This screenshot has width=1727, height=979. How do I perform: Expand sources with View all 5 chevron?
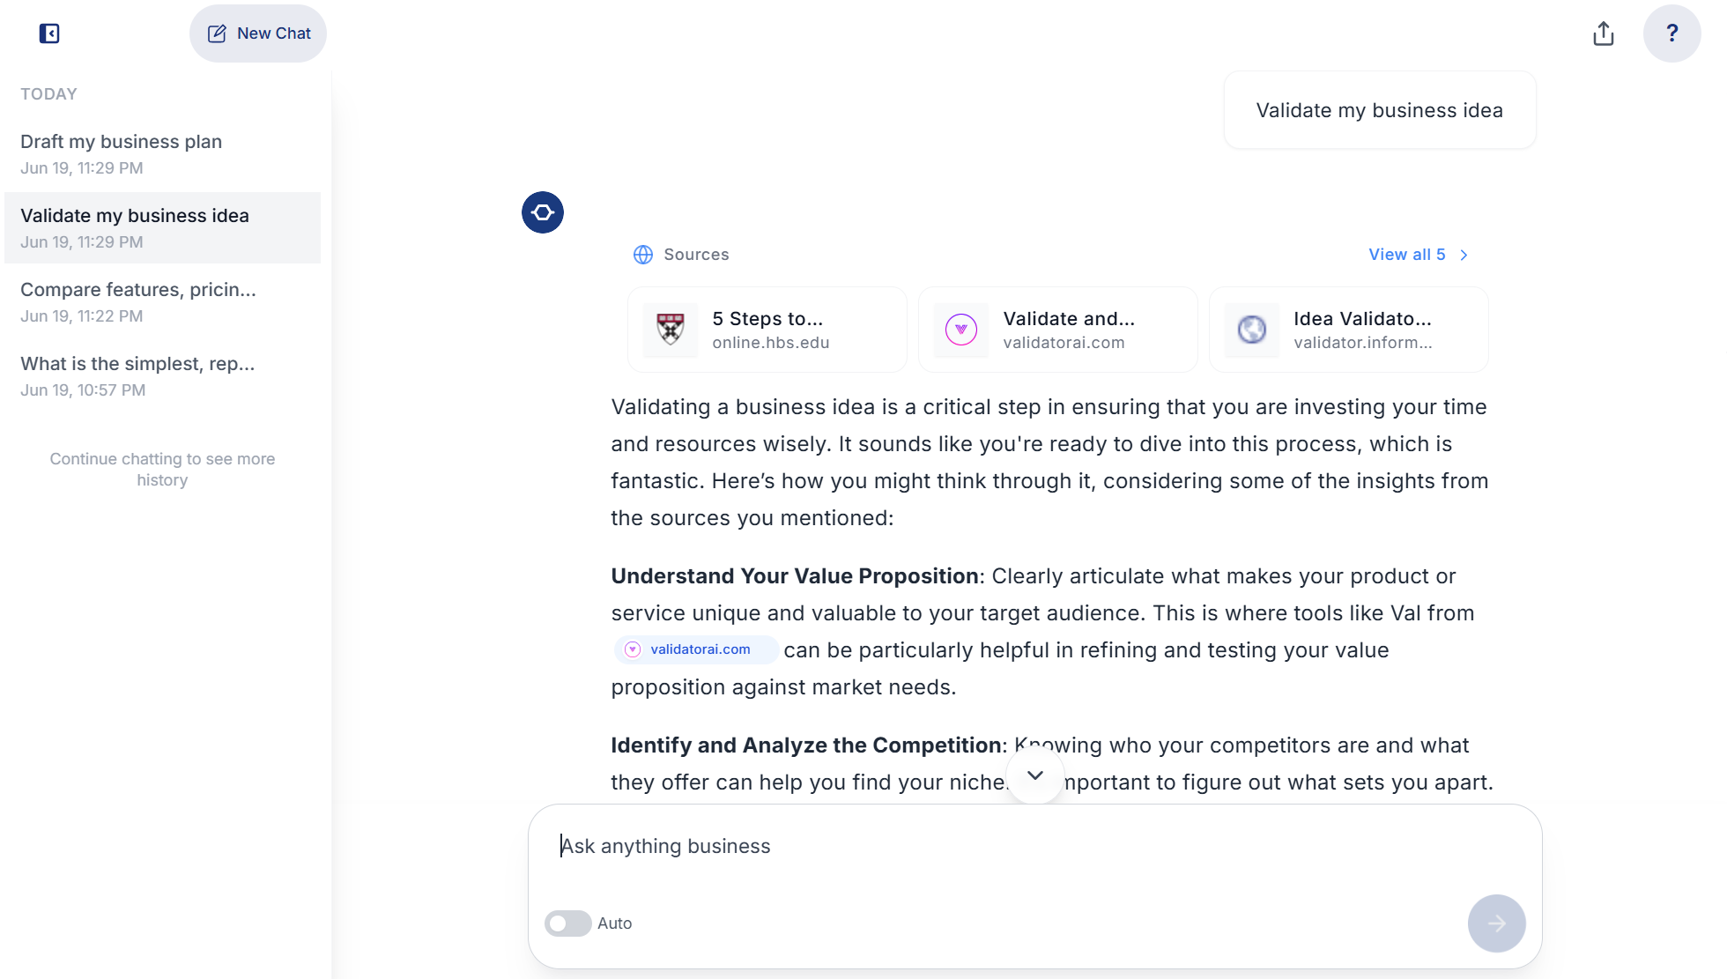(x=1464, y=255)
